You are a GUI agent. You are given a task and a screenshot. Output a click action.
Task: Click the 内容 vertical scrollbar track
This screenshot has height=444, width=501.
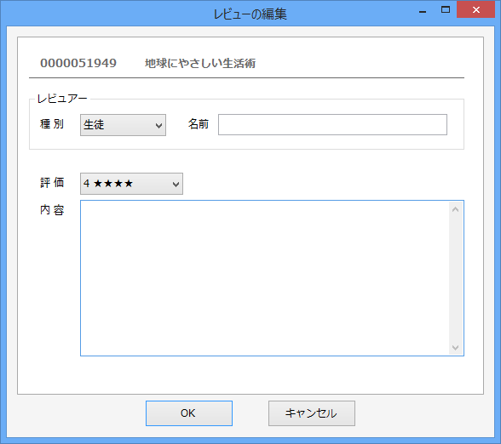(455, 278)
